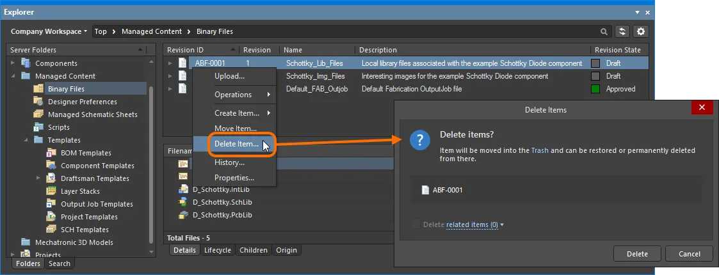
Task: Choose Properties... from the context menu
Action: tap(234, 178)
